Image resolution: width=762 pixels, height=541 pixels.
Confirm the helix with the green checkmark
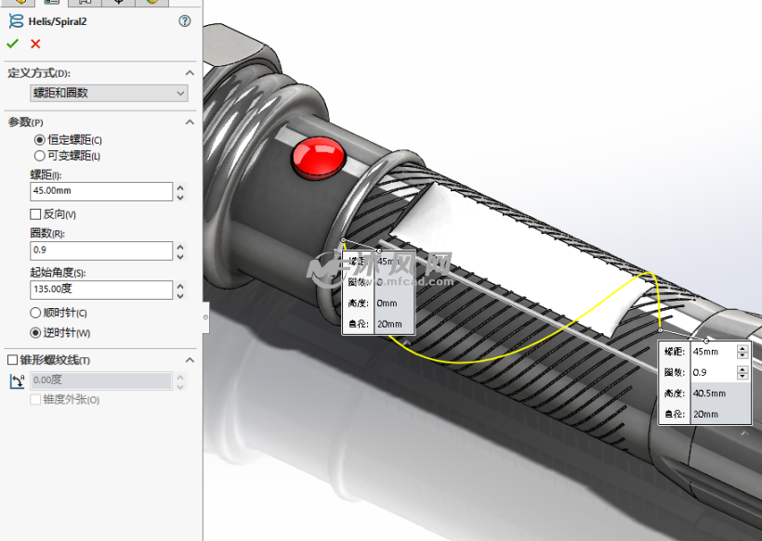13,44
